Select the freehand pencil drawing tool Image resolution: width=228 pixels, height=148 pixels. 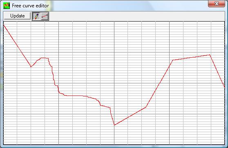[x=36, y=16]
